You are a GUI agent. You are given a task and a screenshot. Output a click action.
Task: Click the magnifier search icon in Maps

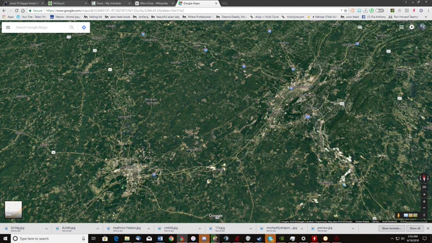click(x=72, y=27)
